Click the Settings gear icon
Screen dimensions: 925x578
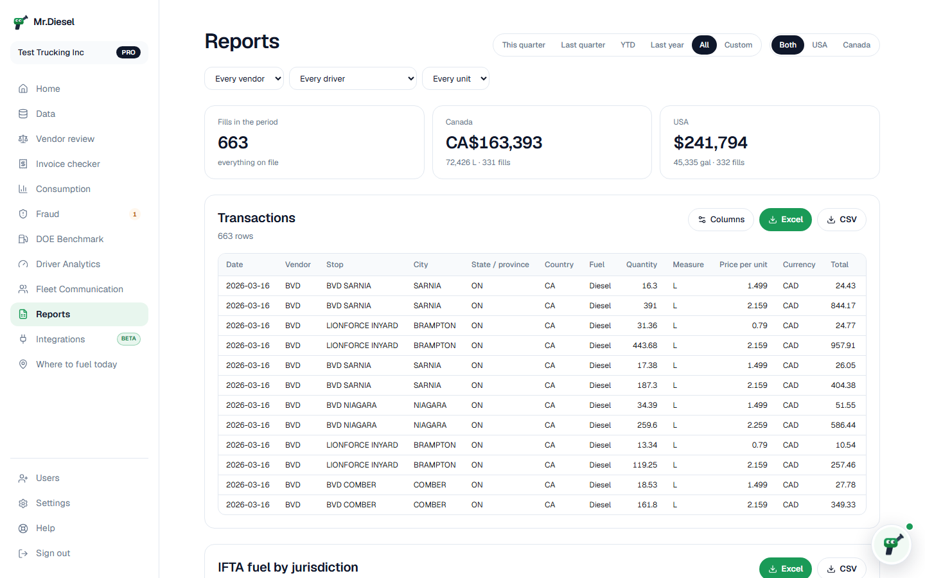23,503
